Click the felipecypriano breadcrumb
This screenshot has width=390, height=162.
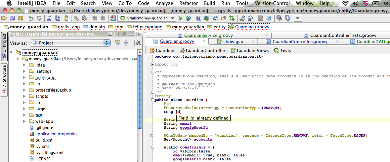click(144, 27)
